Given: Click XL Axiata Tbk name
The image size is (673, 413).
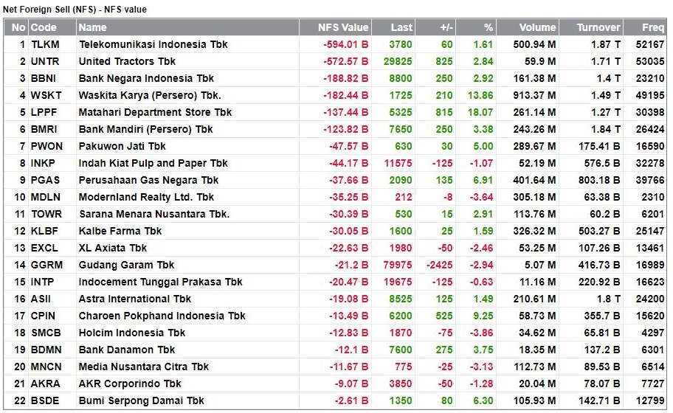Looking at the screenshot, I should click(x=112, y=248).
